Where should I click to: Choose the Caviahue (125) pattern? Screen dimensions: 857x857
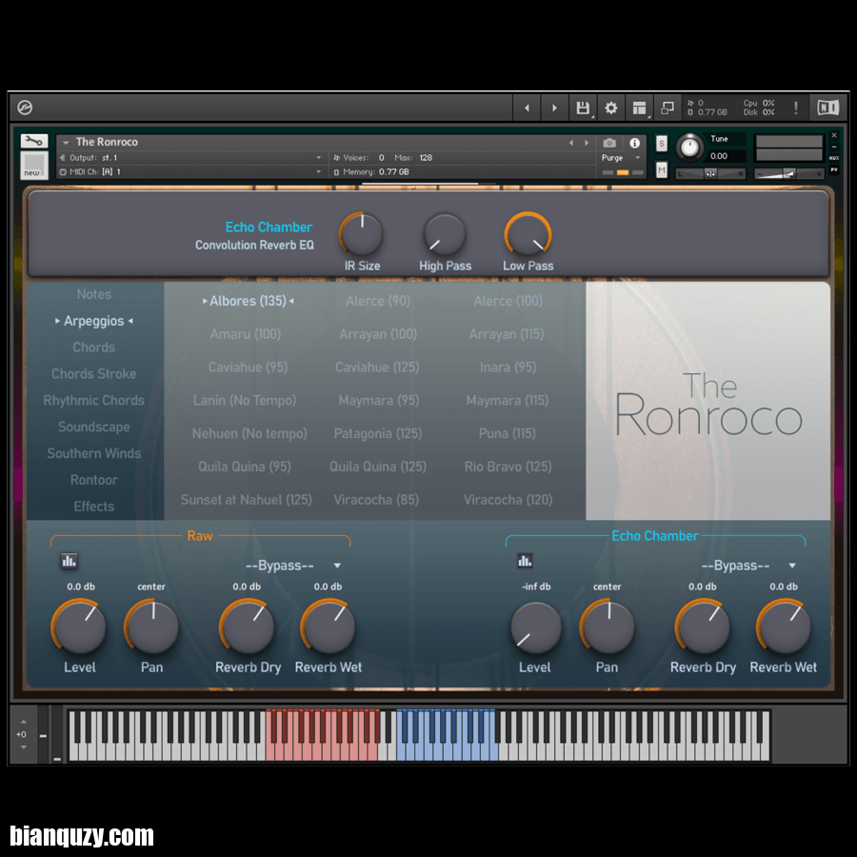tap(377, 368)
